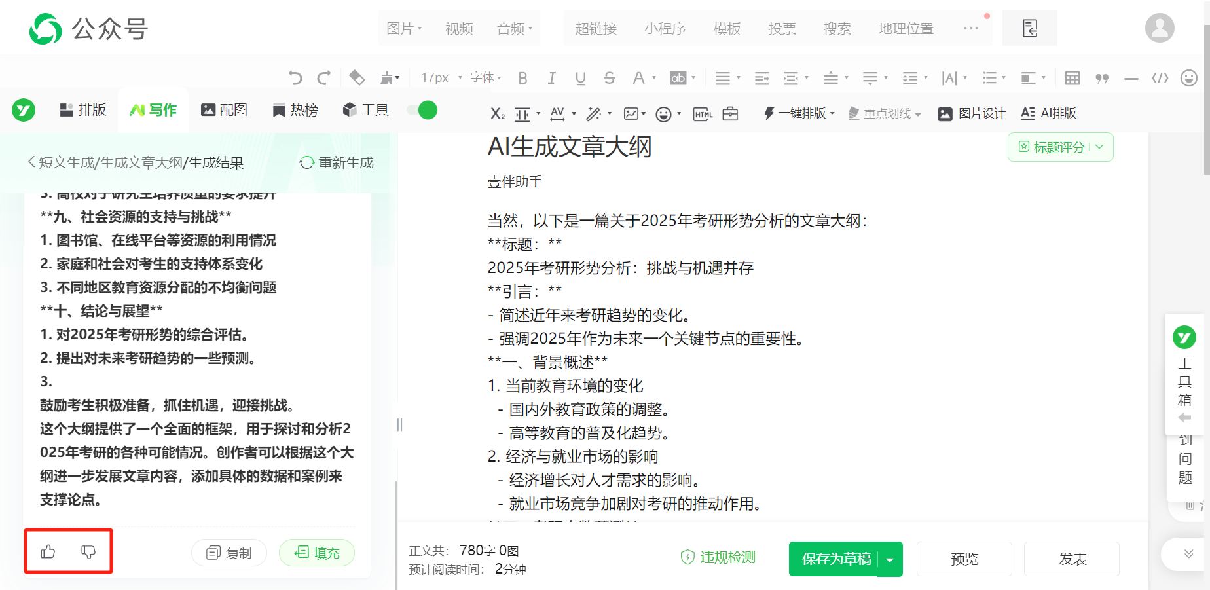Image resolution: width=1210 pixels, height=590 pixels.
Task: Click the thumbs-up like icon
Action: pos(48,551)
